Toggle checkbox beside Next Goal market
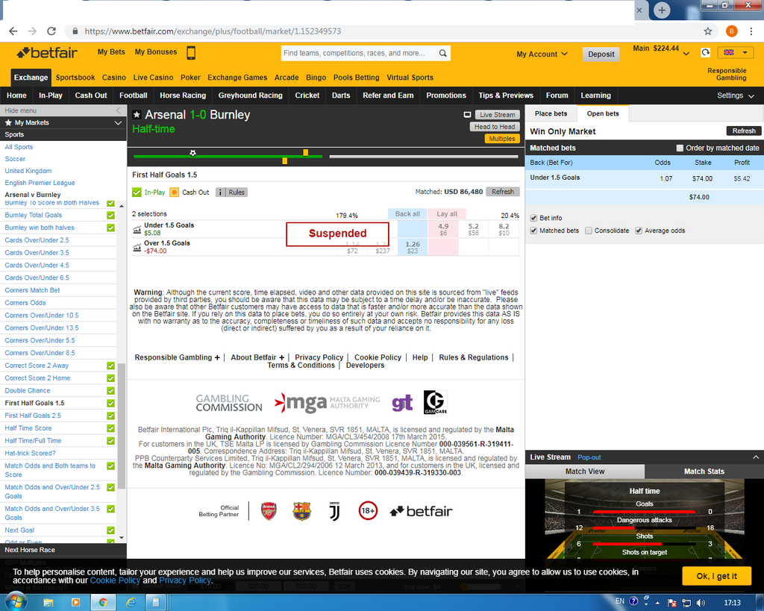This screenshot has height=611, width=764. click(x=110, y=530)
